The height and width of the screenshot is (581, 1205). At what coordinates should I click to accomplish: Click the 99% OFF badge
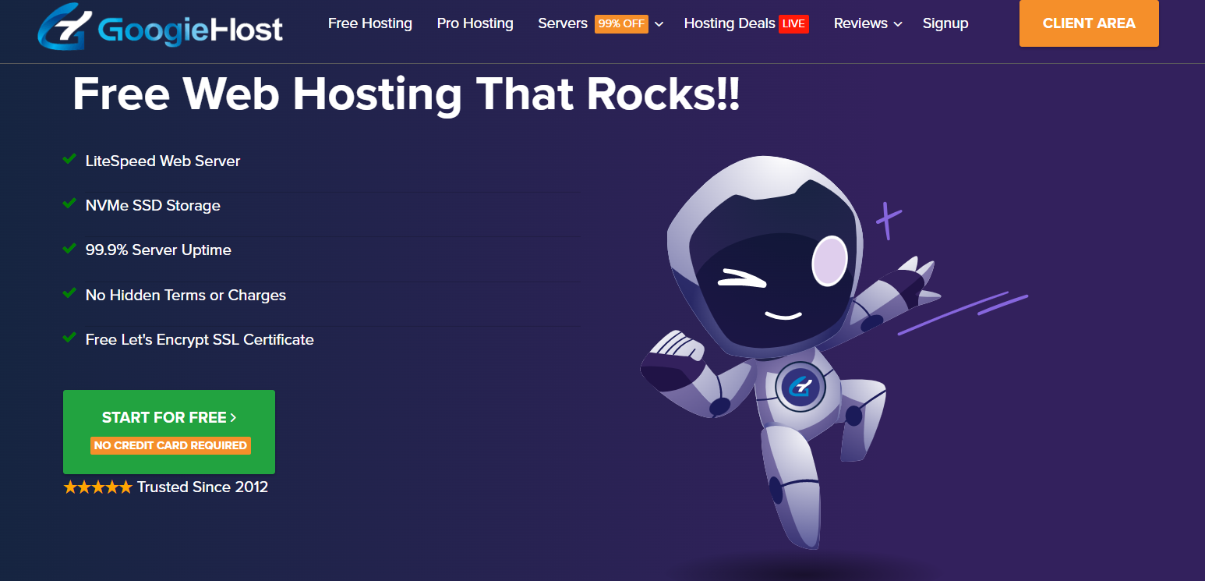[621, 23]
